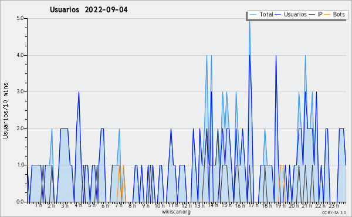This screenshot has height=217, width=352.
Task: Click the y-axis value 3.0
Action: click(20, 91)
